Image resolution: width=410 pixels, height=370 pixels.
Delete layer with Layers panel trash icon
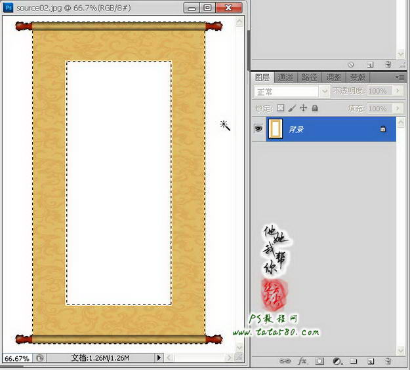[x=388, y=361]
